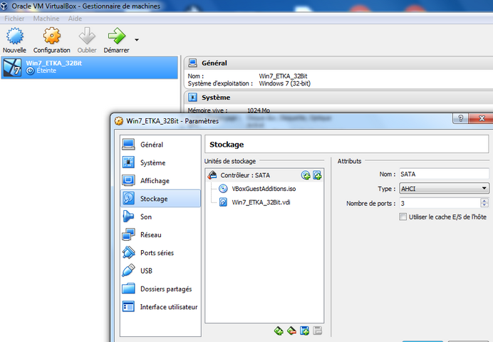Screen dimensions: 493x342
Task: Click the VirtualBox title bar logo
Action: (x=4, y=6)
